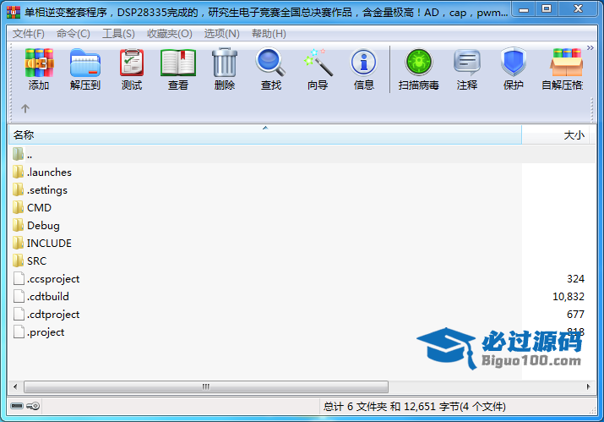This screenshot has width=604, height=422.
Task: Open the Find (查找) magnifier tool
Action: click(x=271, y=69)
